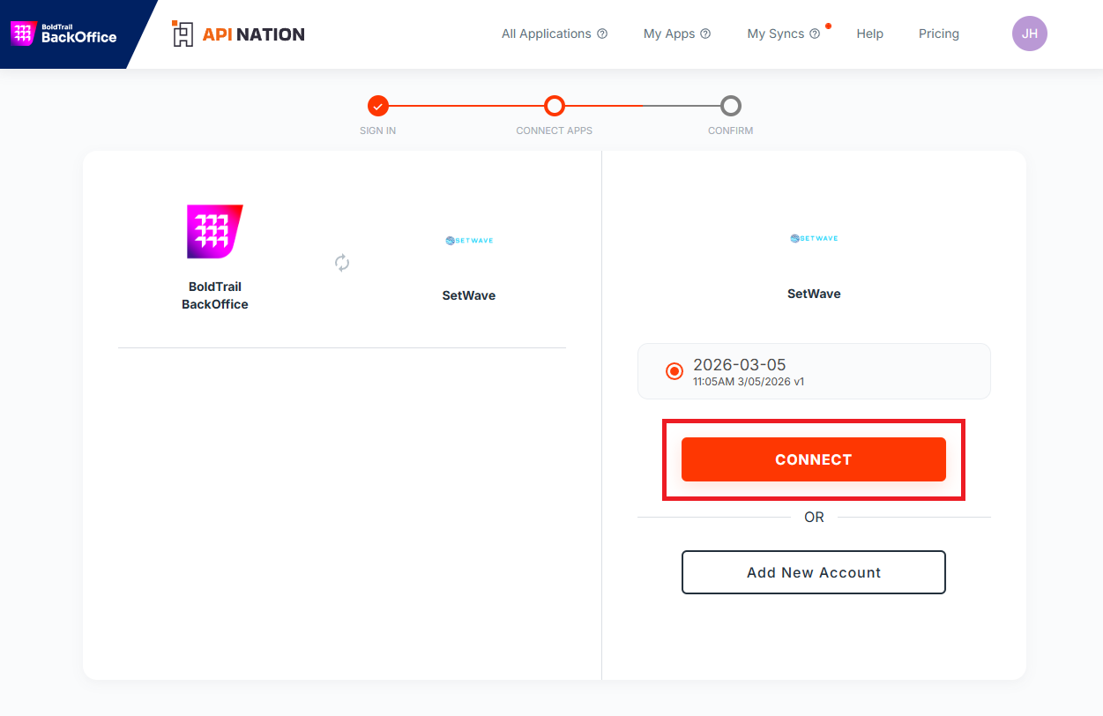Open the JH user avatar menu

tap(1029, 34)
